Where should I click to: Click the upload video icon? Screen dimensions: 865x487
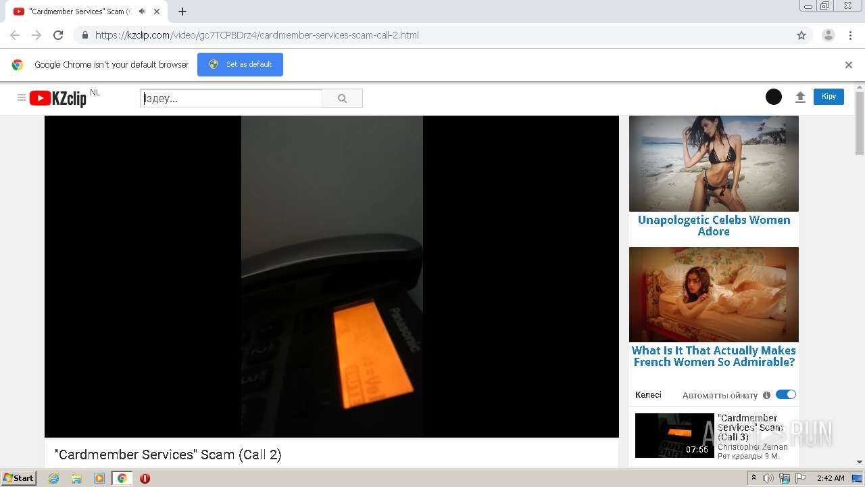(800, 97)
